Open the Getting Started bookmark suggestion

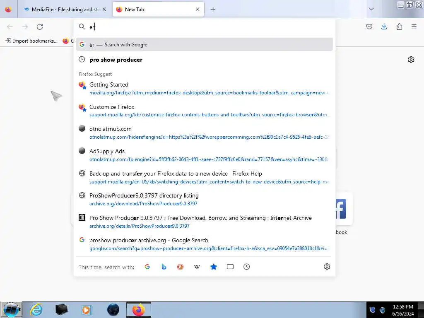[205, 89]
